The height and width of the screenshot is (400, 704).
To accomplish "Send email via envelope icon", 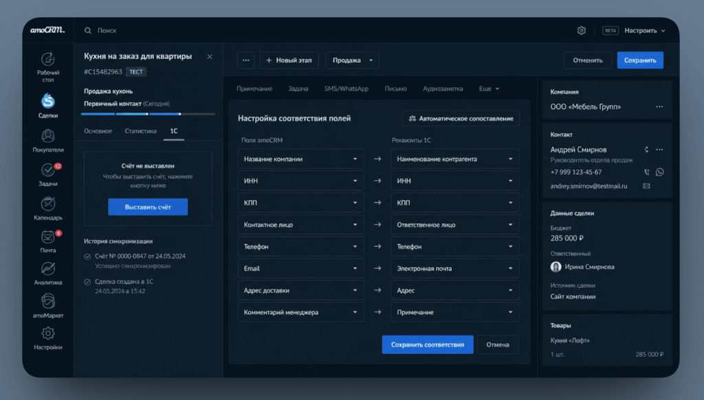I will (x=646, y=186).
